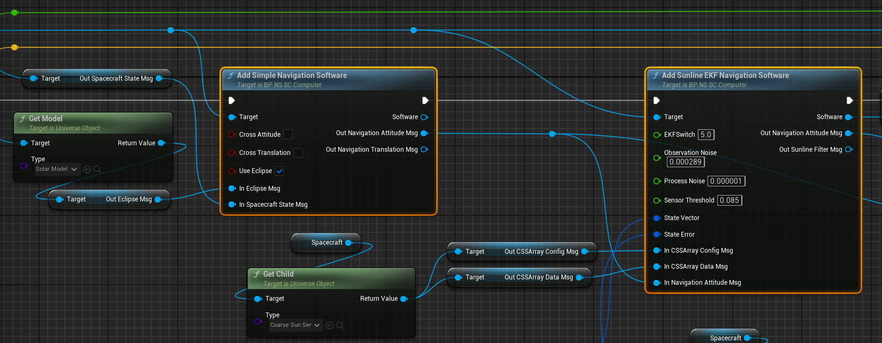Click magnifier browse icon beside Solar Model
Screen dimensions: 882x343
(x=97, y=169)
